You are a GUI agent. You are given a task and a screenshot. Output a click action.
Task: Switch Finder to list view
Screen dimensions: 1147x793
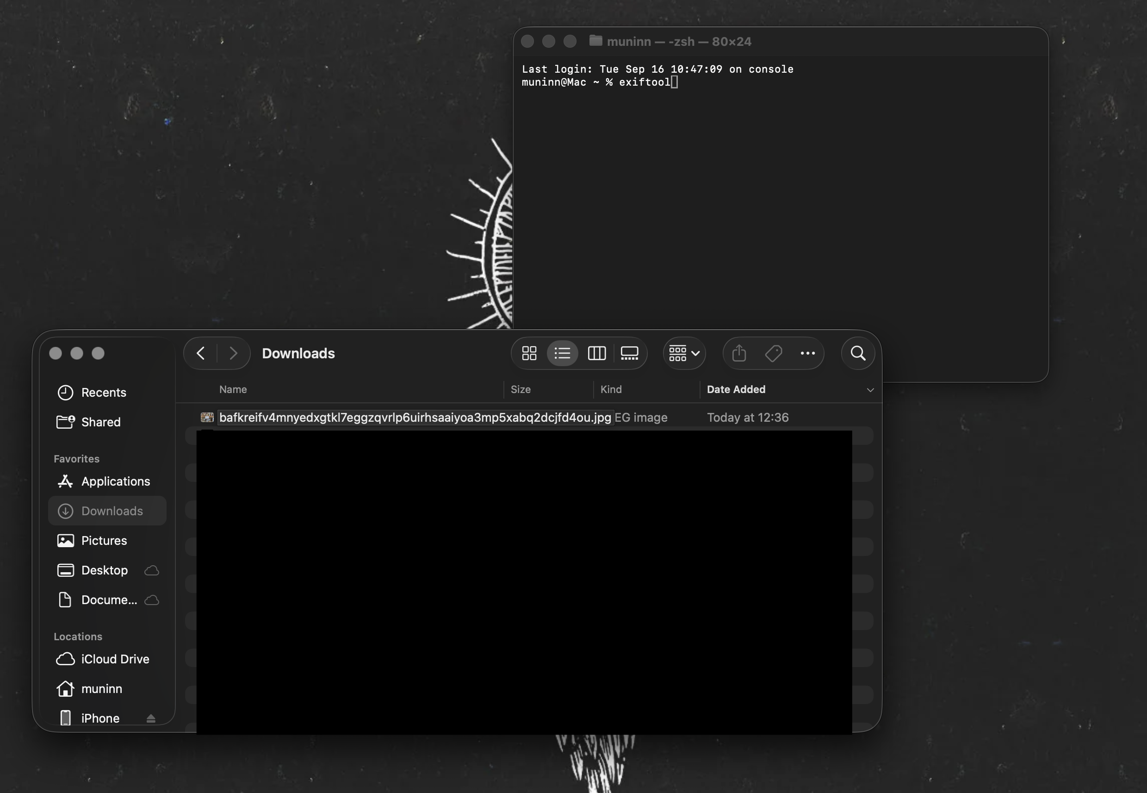562,353
